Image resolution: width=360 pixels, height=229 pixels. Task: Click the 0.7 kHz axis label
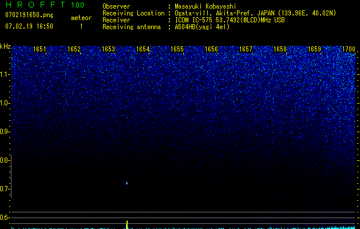pos(5,189)
